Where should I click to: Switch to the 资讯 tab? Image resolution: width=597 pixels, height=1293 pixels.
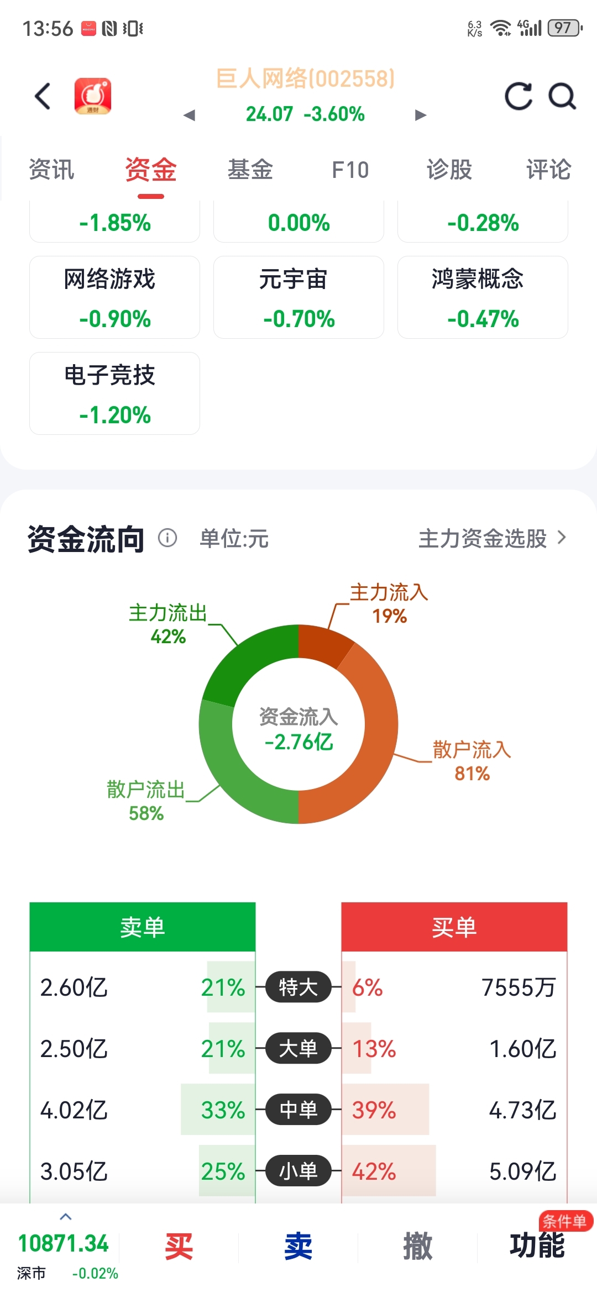[51, 170]
